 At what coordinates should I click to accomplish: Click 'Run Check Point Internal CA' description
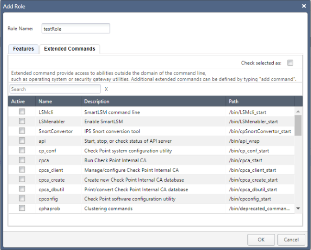point(115,160)
